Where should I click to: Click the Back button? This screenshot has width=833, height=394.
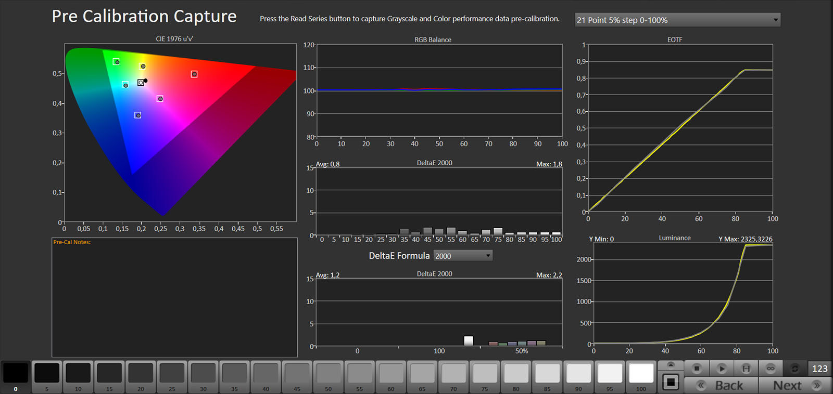(x=722, y=385)
